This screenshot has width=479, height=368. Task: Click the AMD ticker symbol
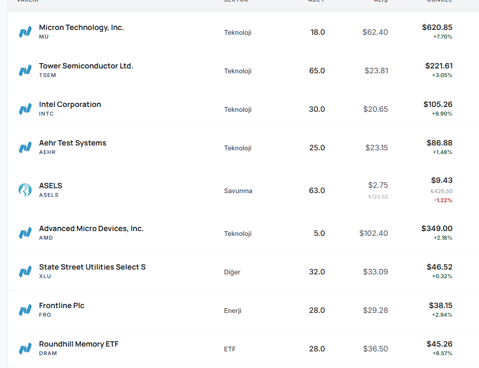pyautogui.click(x=46, y=238)
